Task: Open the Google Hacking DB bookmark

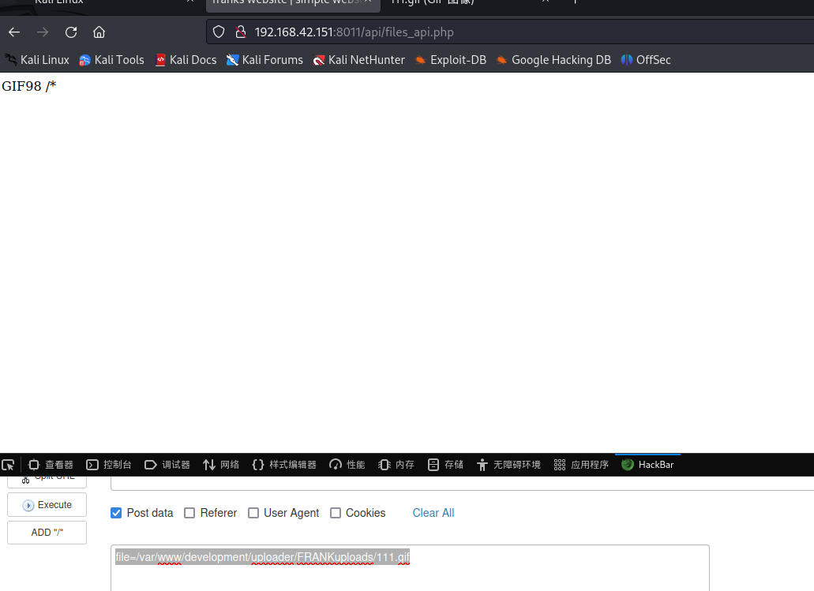Action: coord(553,60)
